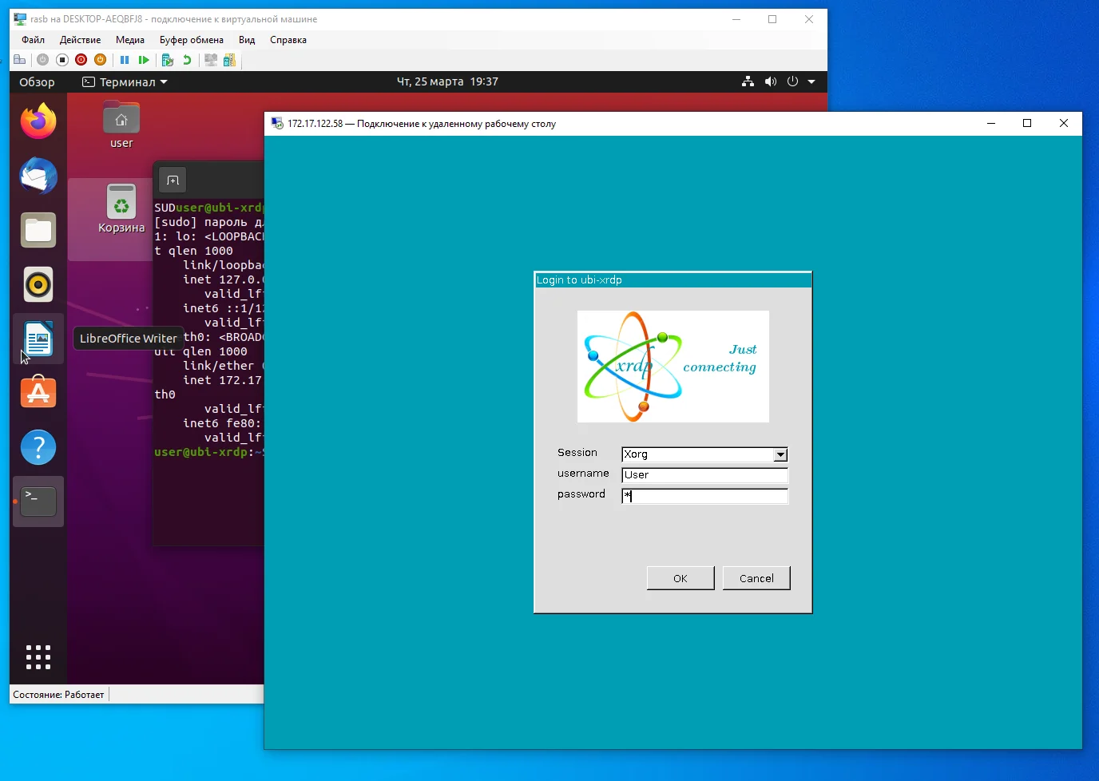
Task: Click the revert checkpoint toolbar icon
Action: 187,59
